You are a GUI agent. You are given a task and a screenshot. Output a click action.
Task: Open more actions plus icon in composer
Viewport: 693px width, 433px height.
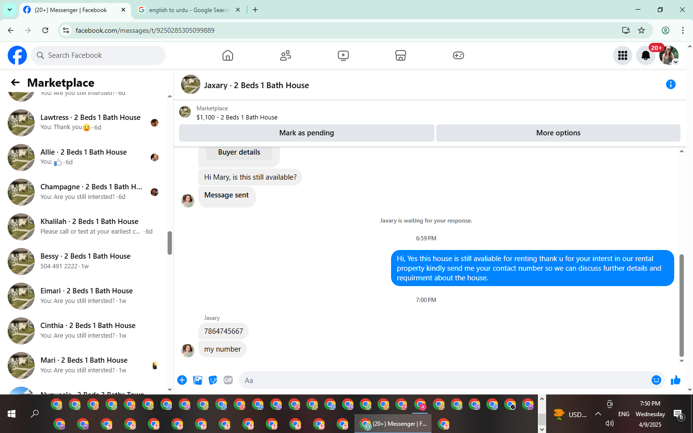(182, 380)
